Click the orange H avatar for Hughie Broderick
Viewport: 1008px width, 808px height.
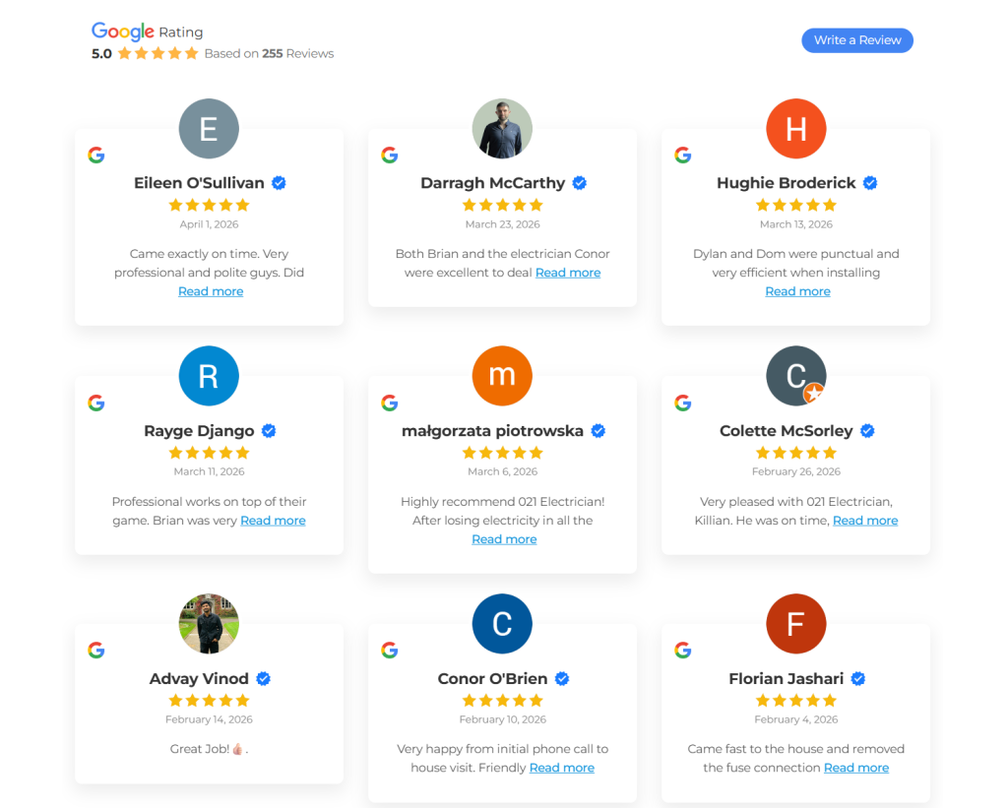[x=795, y=129]
